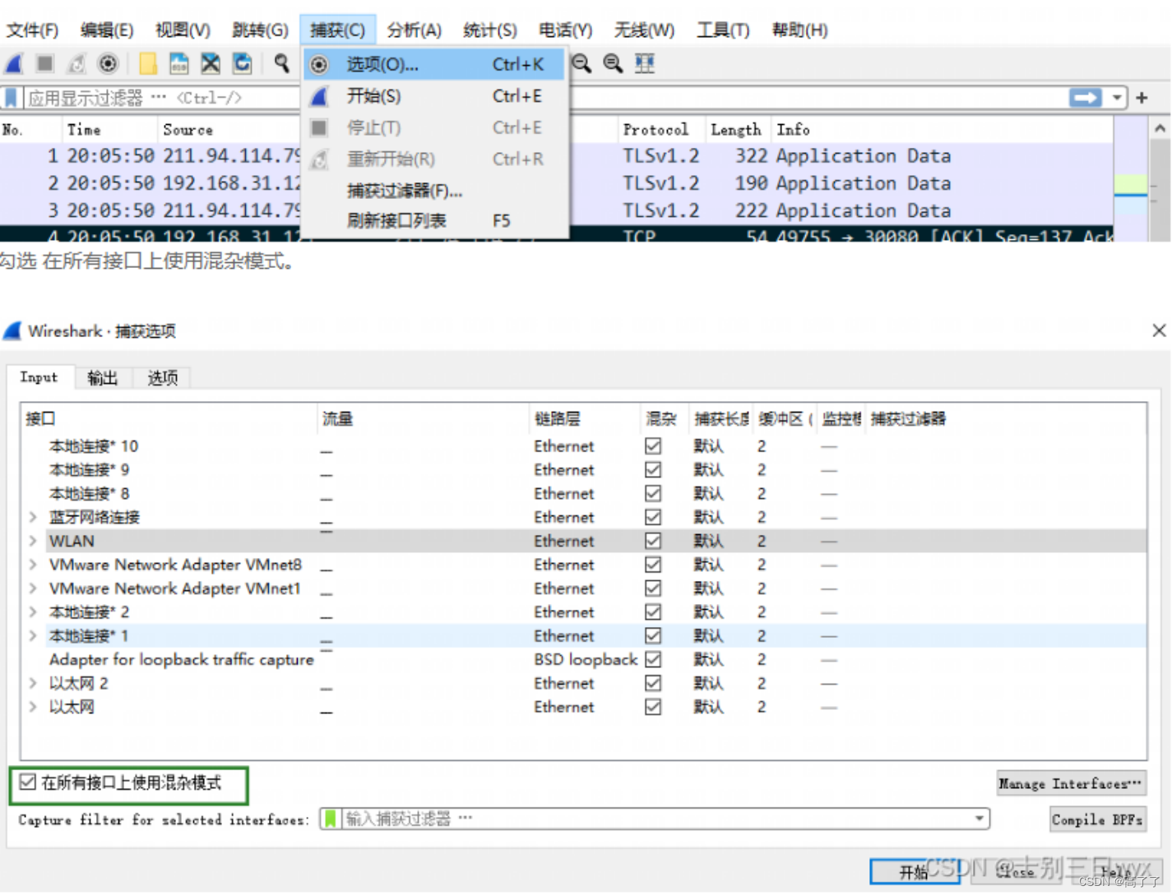Open the 统计(S) menu
1172x895 pixels.
[489, 30]
